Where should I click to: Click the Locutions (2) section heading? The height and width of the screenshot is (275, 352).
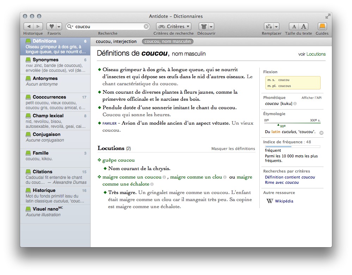pos(114,148)
